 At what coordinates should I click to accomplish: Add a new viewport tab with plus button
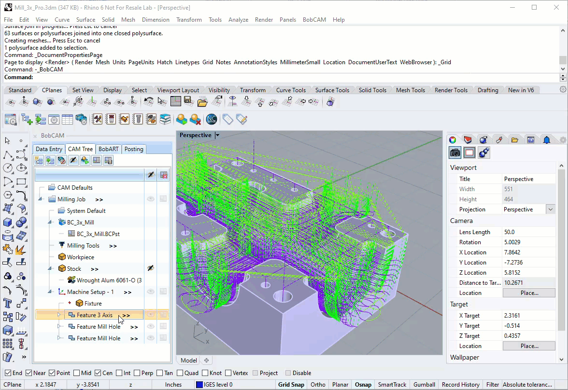(x=207, y=360)
